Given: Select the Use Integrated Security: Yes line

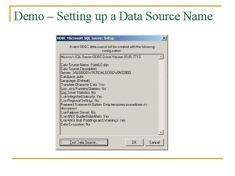Looking at the screenshot, I should pos(81,96).
